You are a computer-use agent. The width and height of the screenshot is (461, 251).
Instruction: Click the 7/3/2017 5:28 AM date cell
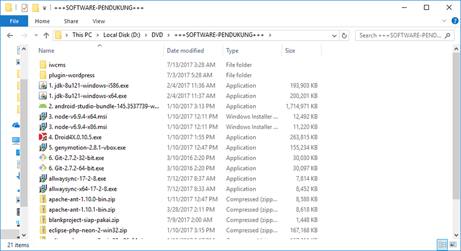click(x=190, y=75)
